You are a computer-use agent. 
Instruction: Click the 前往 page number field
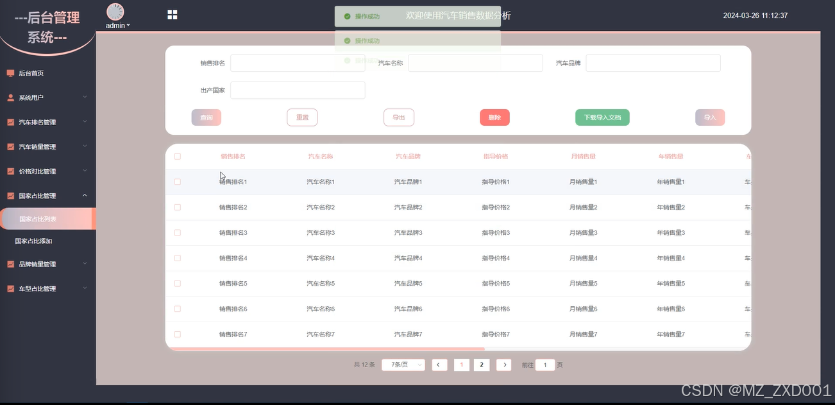tap(545, 365)
